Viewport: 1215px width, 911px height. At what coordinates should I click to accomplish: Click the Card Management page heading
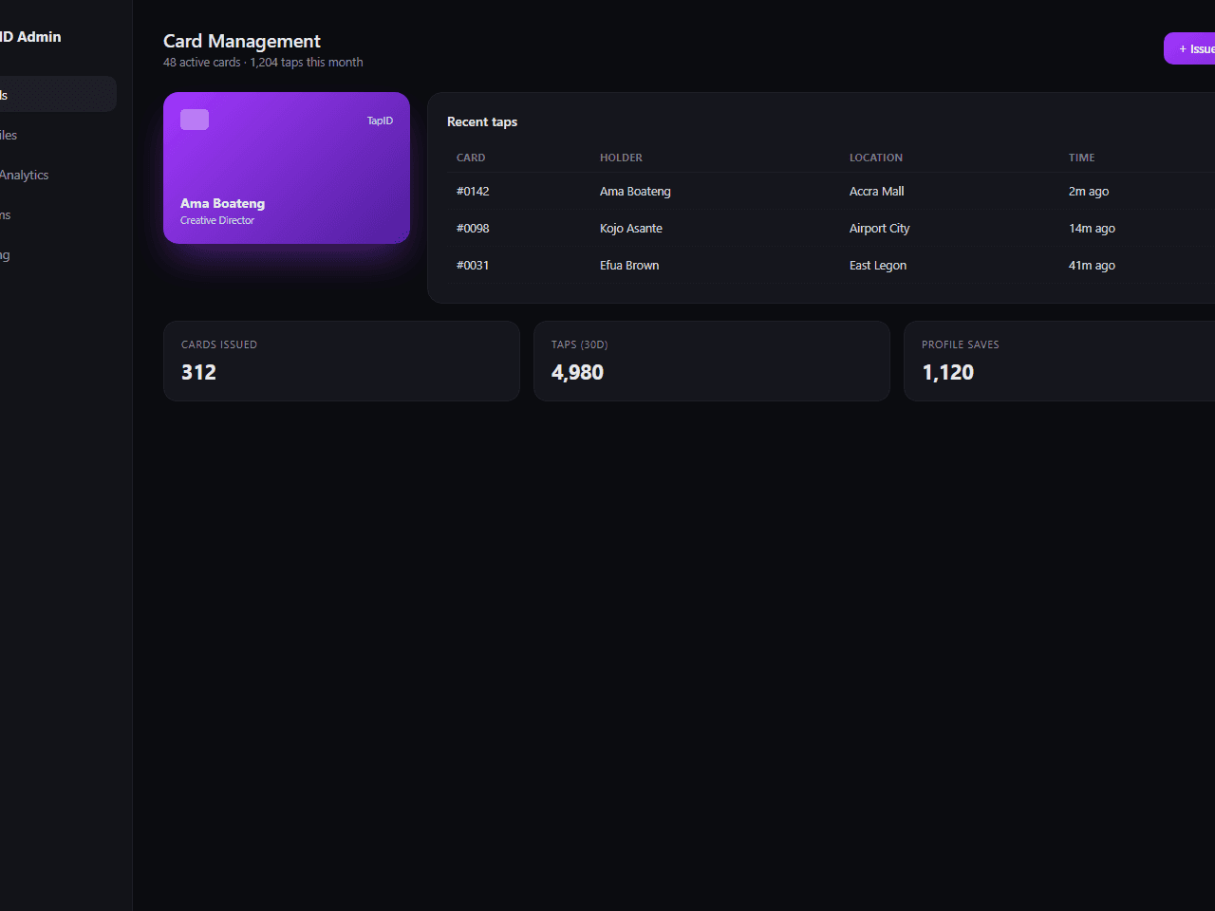[242, 41]
